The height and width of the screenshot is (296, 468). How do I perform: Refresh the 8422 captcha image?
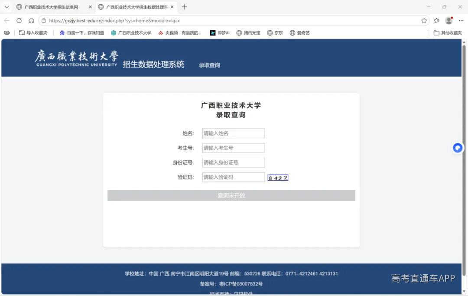pyautogui.click(x=278, y=178)
